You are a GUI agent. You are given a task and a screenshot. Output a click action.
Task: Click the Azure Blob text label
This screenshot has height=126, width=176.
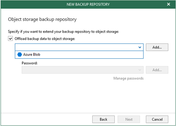point(32,55)
